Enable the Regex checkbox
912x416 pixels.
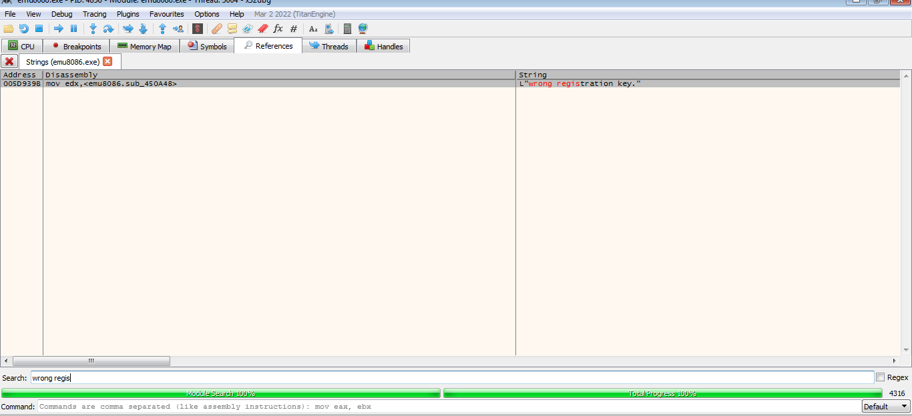[x=880, y=378]
